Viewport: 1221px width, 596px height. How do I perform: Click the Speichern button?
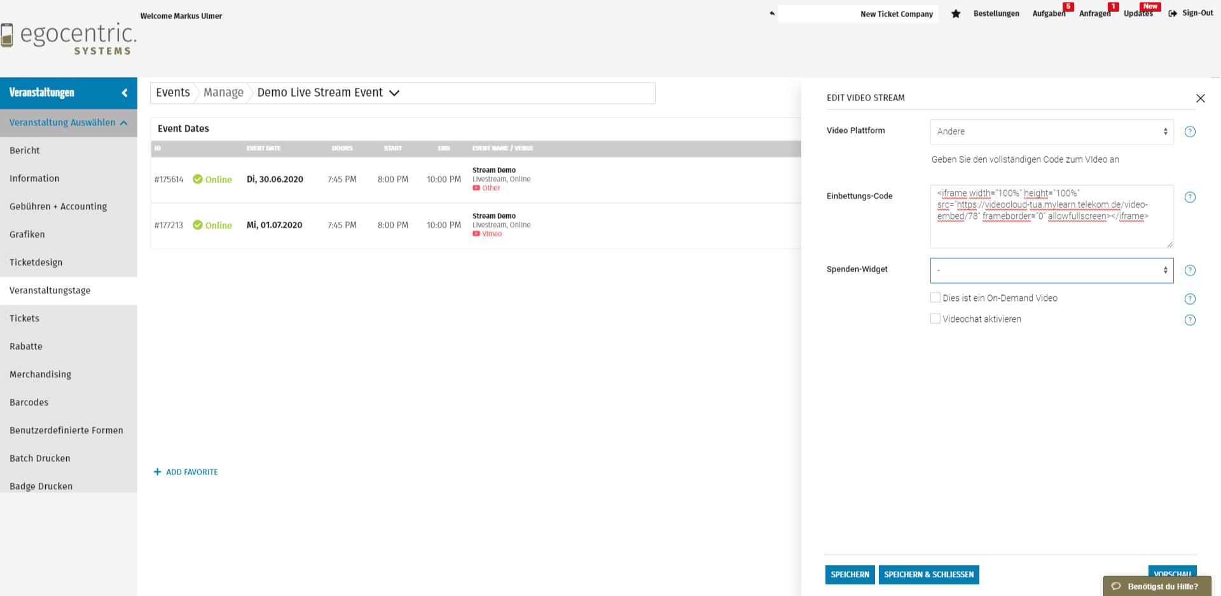click(850, 574)
